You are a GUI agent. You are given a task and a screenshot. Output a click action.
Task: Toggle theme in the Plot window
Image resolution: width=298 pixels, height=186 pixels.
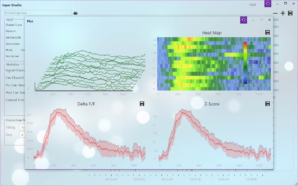[244, 20]
